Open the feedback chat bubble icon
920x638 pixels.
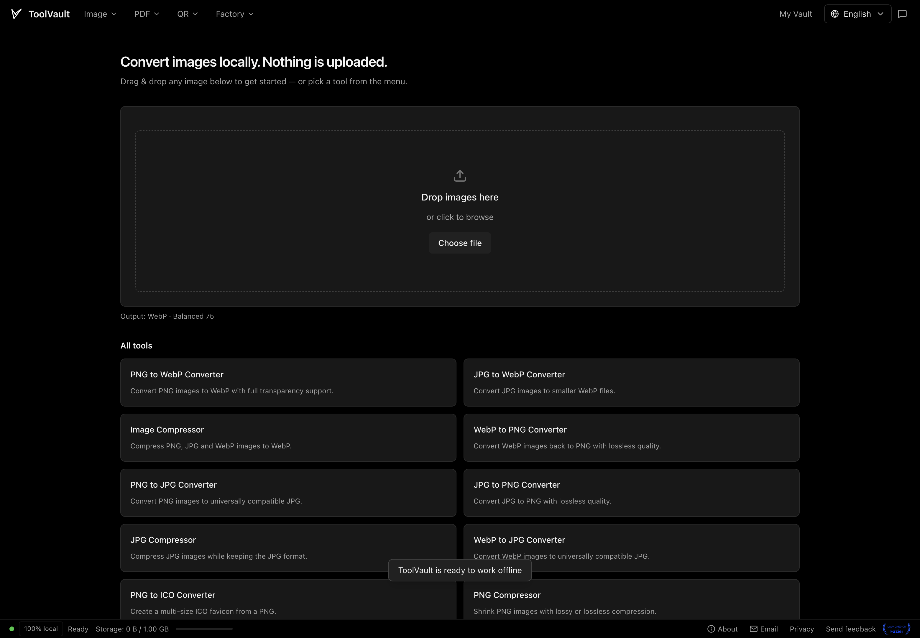(x=902, y=14)
